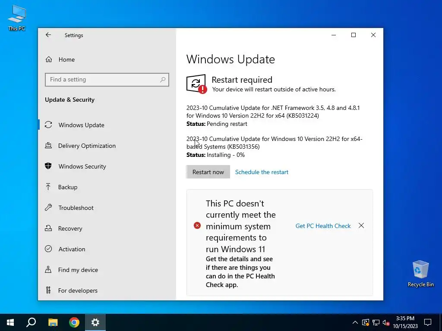Viewport: 442px width, 331px height.
Task: Click the Recovery icon in the sidebar
Action: pyautogui.click(x=48, y=228)
